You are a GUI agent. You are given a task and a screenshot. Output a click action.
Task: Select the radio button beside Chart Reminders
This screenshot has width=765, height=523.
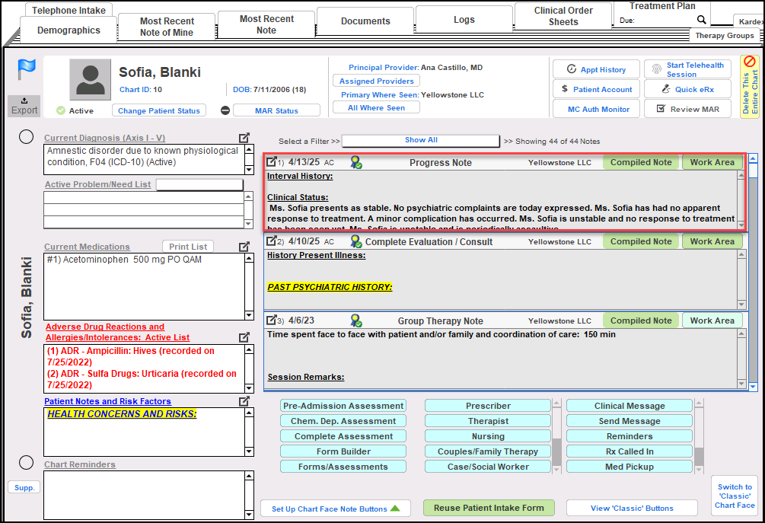tap(26, 463)
